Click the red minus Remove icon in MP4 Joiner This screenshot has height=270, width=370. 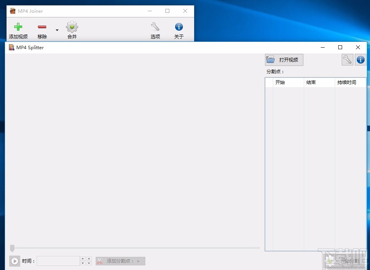click(x=42, y=27)
